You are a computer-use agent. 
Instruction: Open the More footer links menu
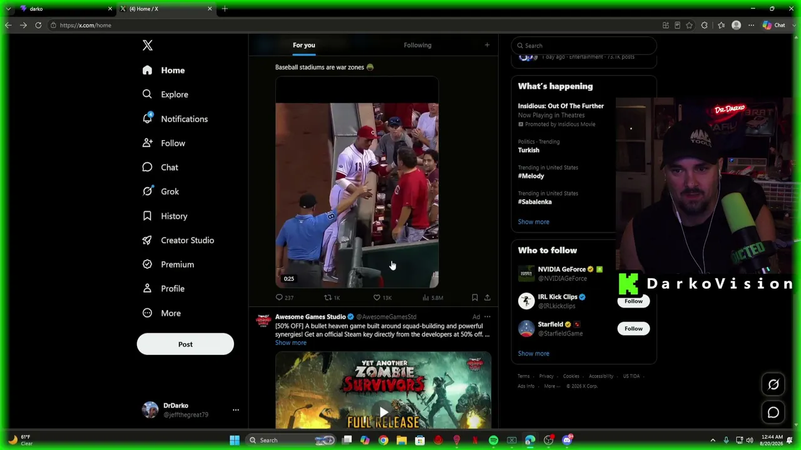tap(551, 386)
